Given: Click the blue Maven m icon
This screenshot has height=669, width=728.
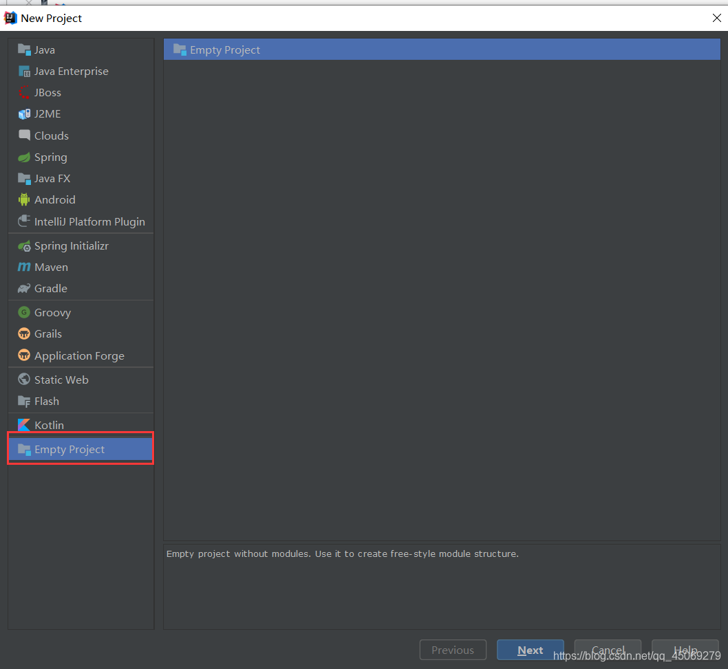Looking at the screenshot, I should [24, 267].
